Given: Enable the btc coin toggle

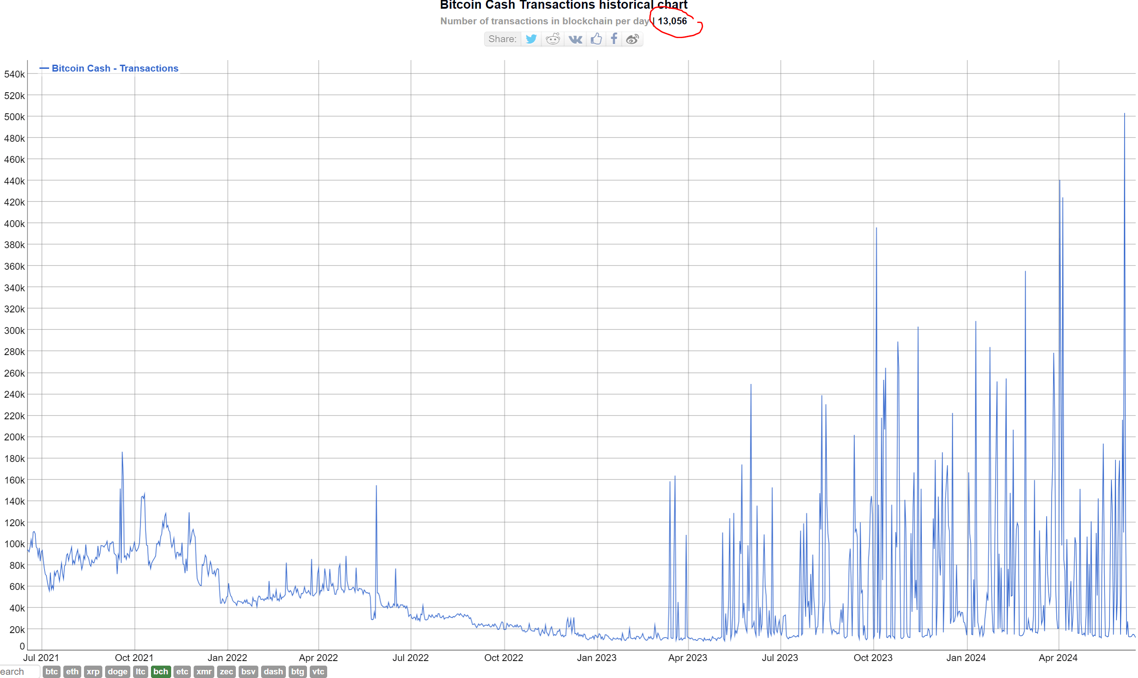Looking at the screenshot, I should 51,672.
